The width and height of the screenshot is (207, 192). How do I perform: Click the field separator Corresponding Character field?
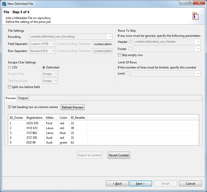pyautogui.click(x=102, y=44)
